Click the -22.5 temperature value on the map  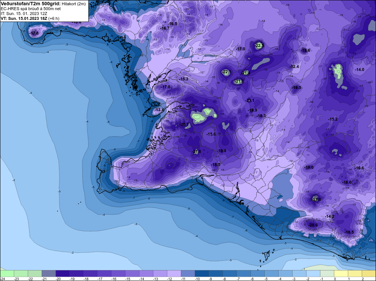[259, 45]
